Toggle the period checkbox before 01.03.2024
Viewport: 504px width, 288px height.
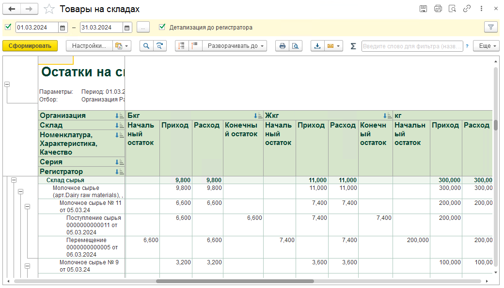click(x=8, y=27)
